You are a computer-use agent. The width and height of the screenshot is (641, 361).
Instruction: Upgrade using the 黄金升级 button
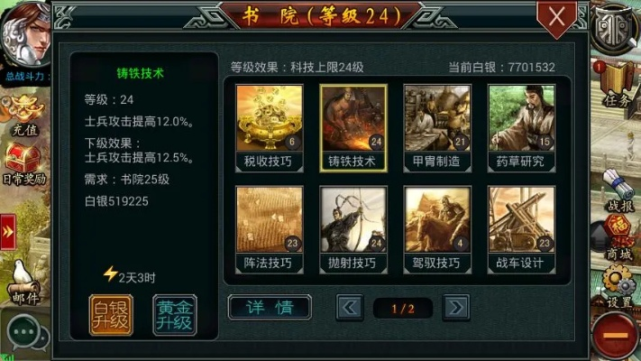click(175, 315)
